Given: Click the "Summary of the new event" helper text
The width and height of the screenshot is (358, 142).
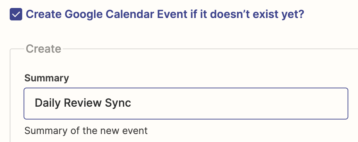Looking at the screenshot, I should tap(86, 131).
